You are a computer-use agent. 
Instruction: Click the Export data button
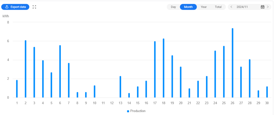click(15, 7)
